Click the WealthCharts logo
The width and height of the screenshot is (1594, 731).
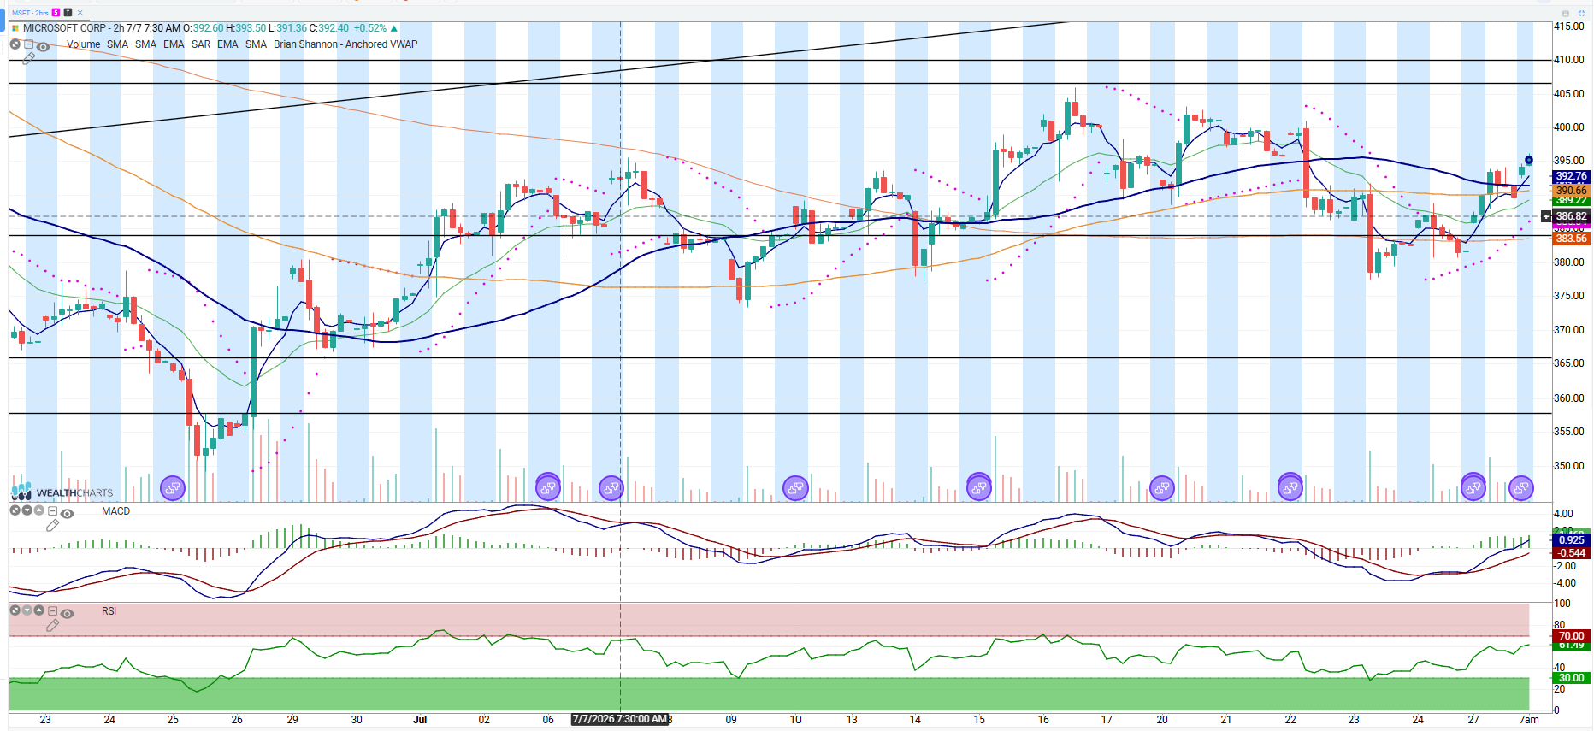pyautogui.click(x=62, y=492)
